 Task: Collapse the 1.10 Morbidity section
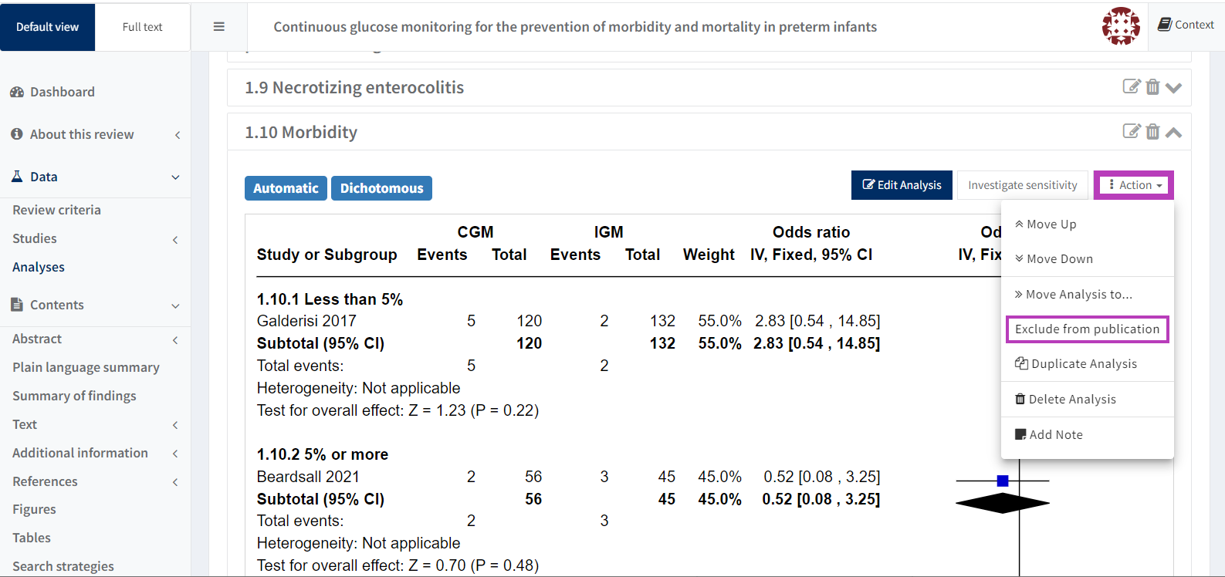coord(1174,132)
